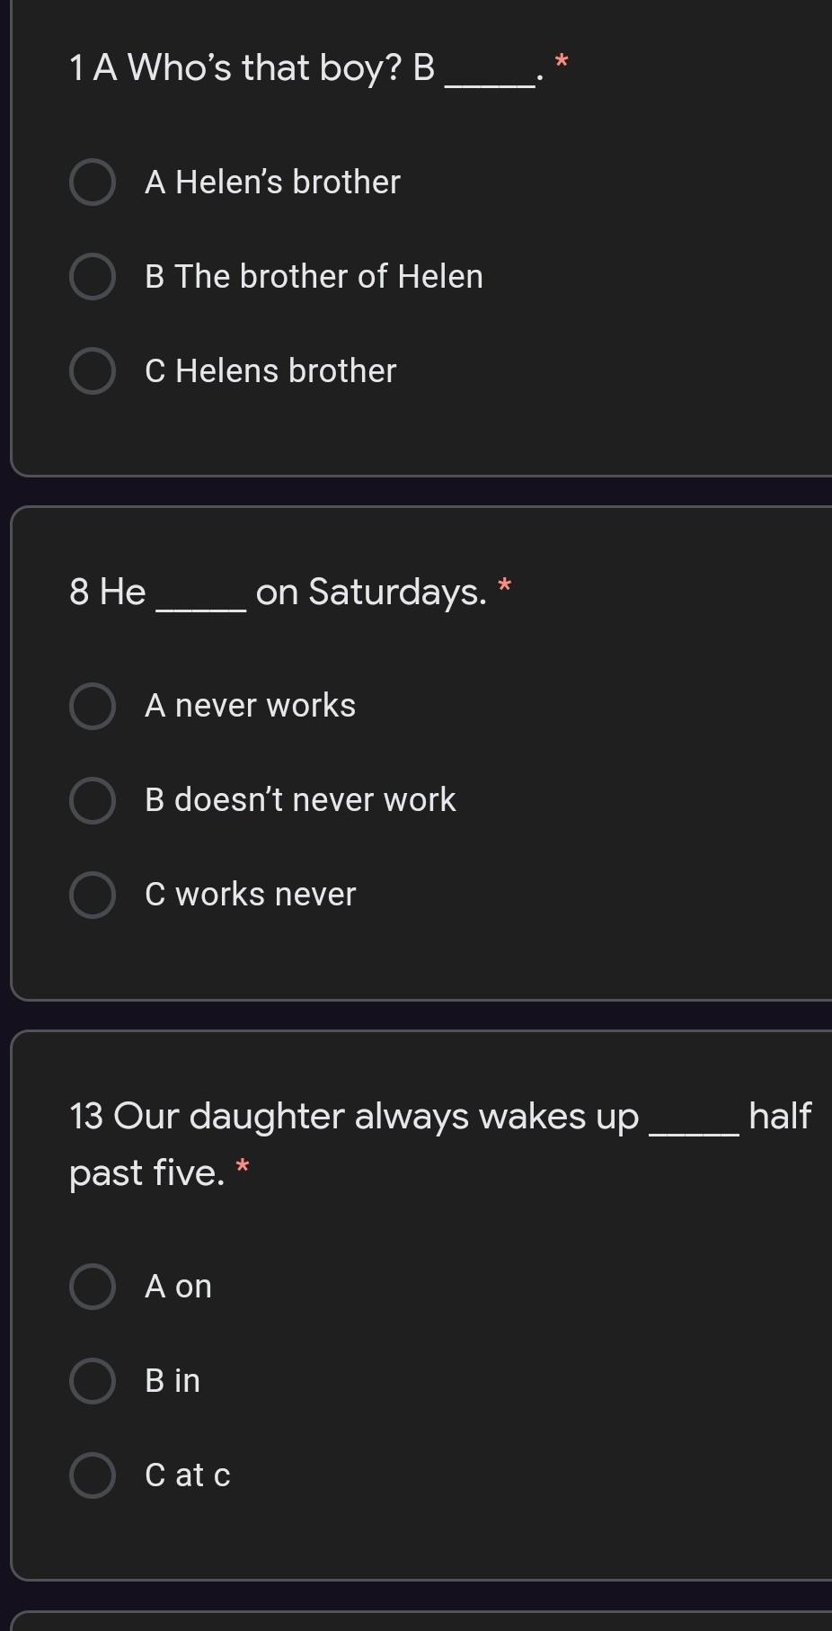The image size is (832, 1631).
Task: Click the 'A on' answer label text
Action: [178, 1287]
